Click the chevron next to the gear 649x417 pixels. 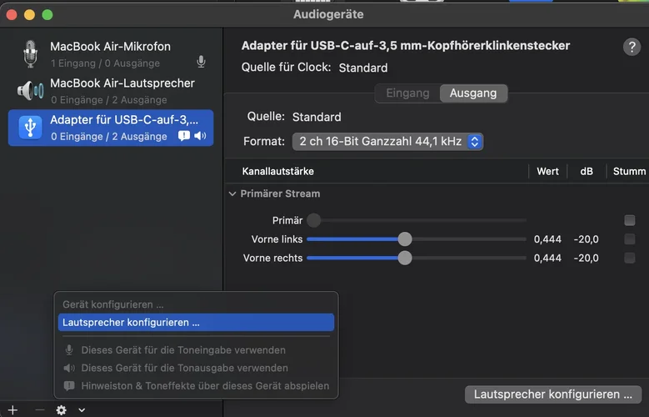pyautogui.click(x=82, y=410)
